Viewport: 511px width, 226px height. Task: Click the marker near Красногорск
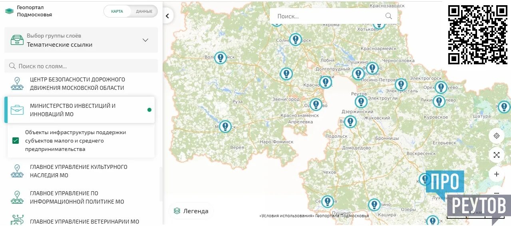(326, 82)
